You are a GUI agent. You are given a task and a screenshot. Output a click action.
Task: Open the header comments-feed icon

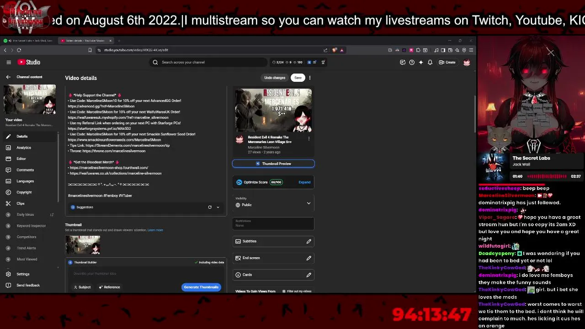click(403, 62)
